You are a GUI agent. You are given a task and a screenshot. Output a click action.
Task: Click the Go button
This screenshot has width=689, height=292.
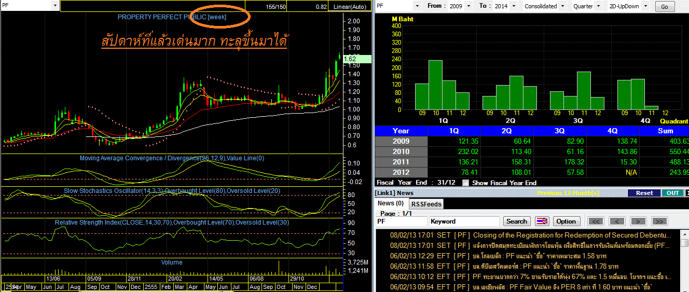665,7
